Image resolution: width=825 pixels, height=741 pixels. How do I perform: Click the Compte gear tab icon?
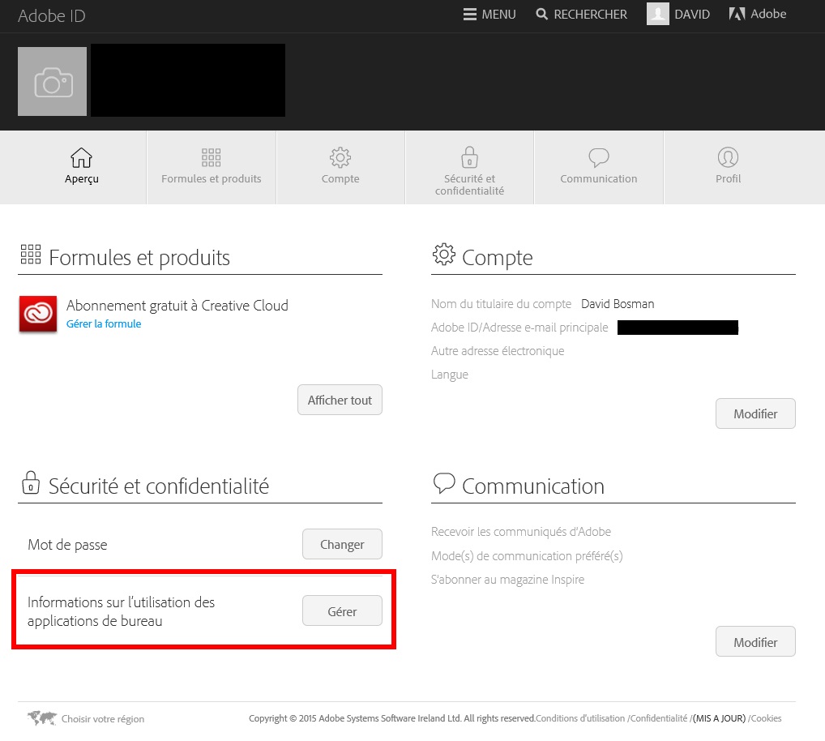[x=340, y=157]
